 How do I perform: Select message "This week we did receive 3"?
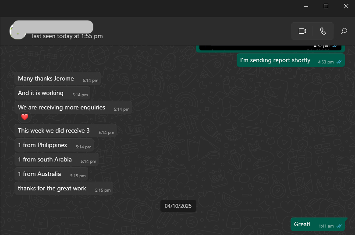point(66,130)
